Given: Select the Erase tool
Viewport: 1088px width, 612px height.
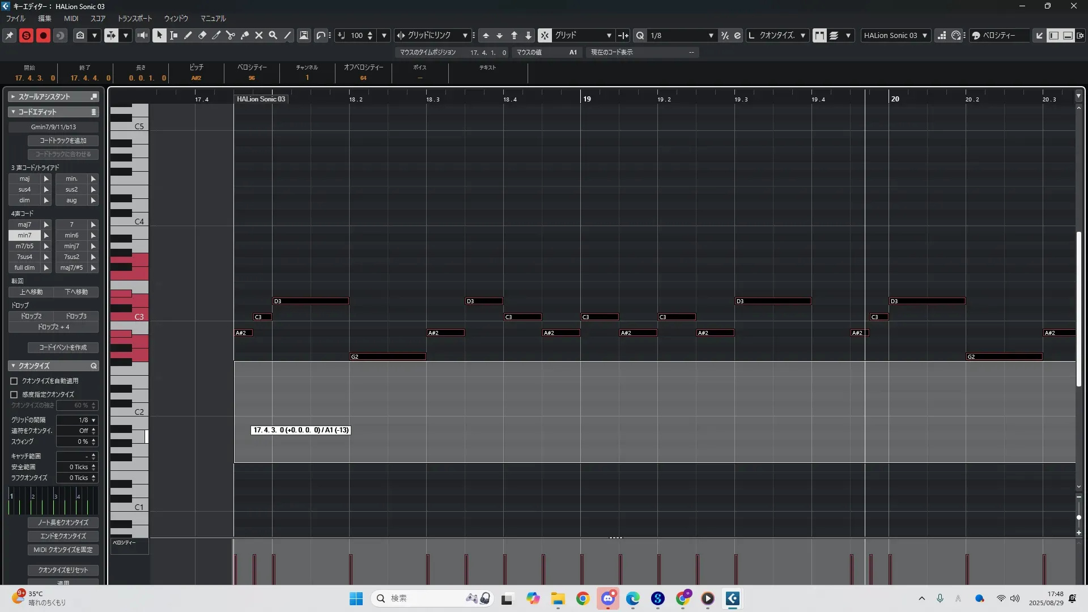Looking at the screenshot, I should (202, 35).
